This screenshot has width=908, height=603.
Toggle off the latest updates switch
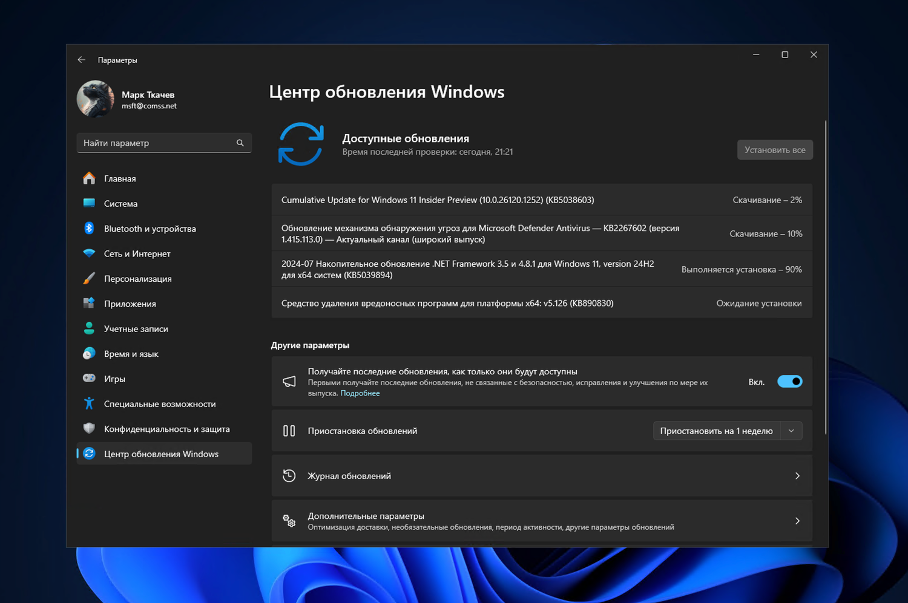tap(790, 382)
